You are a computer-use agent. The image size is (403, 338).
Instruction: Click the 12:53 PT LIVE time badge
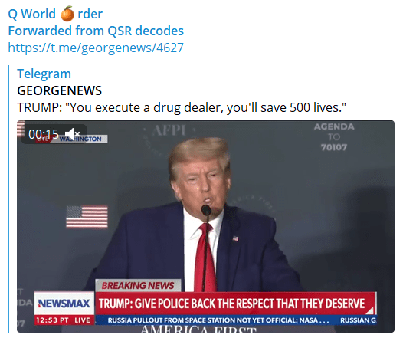pos(64,320)
